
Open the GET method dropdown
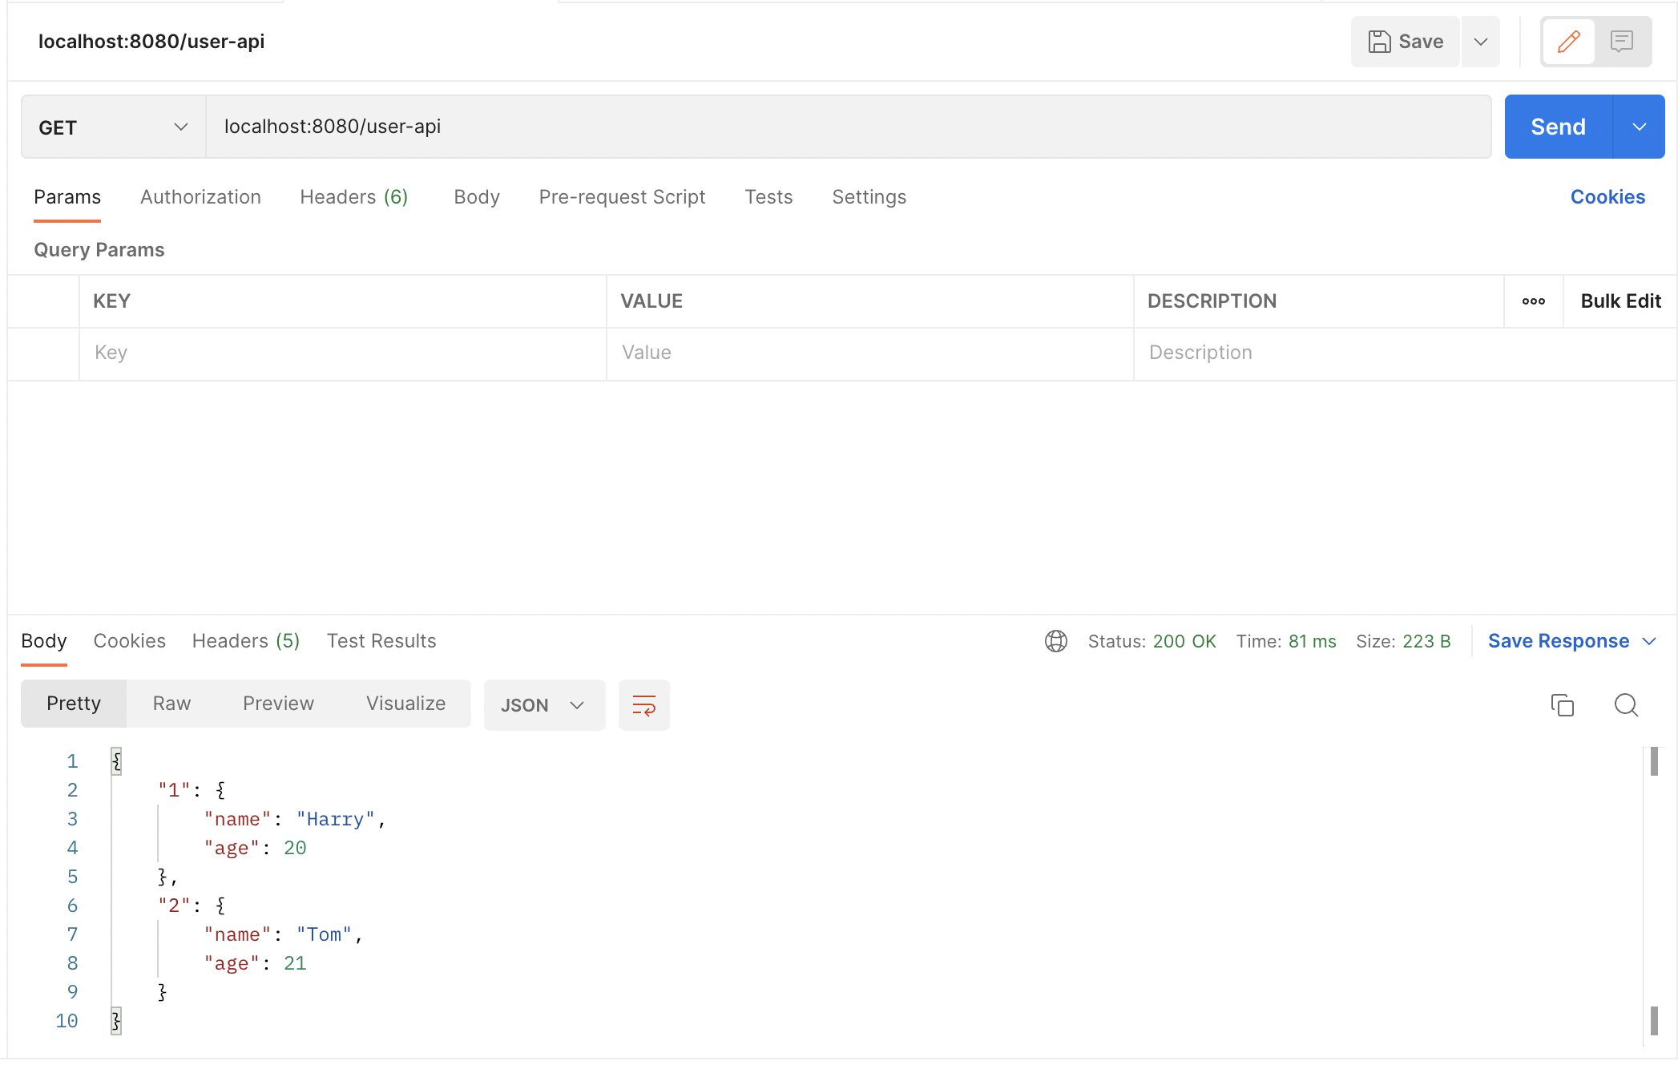tap(113, 127)
